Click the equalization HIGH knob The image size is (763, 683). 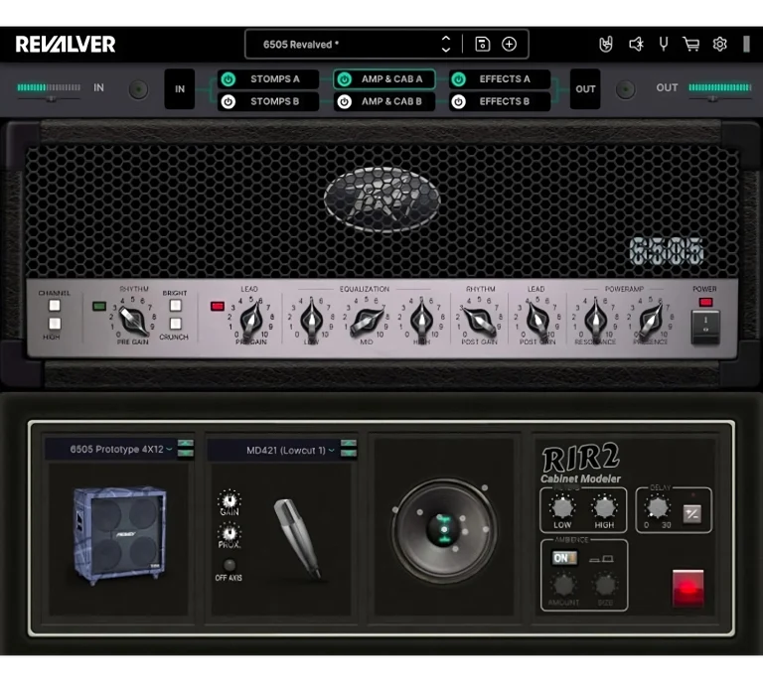click(x=421, y=320)
